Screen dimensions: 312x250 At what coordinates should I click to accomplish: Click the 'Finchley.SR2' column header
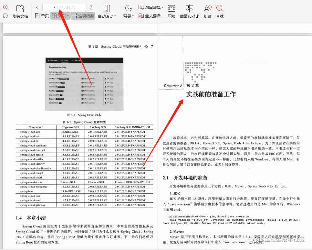[x=98, y=127]
